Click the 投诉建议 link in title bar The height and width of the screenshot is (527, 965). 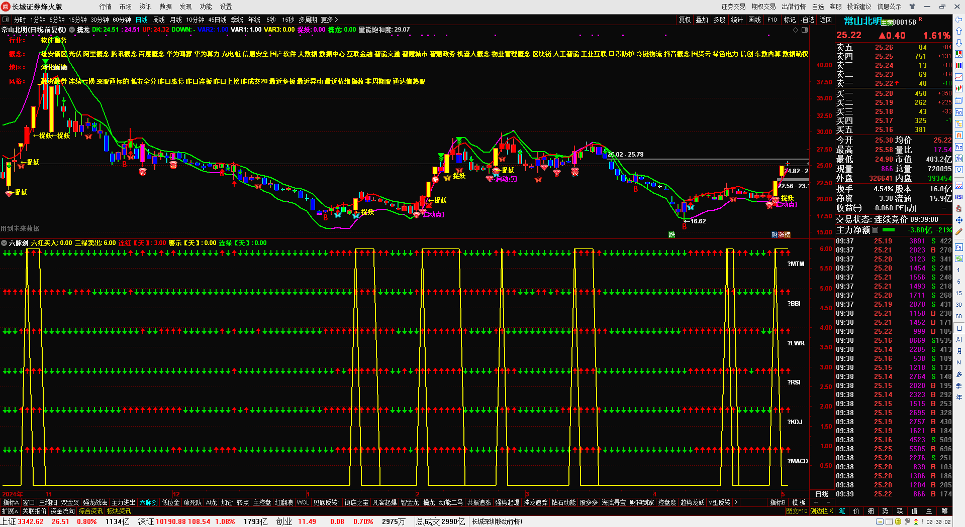click(859, 7)
